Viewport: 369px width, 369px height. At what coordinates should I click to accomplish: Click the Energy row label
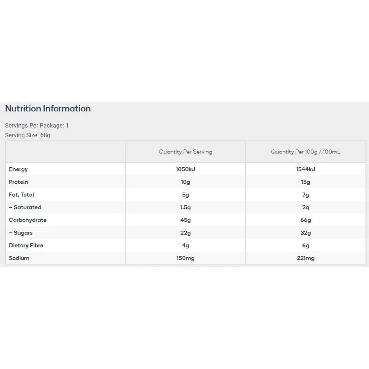(x=18, y=169)
